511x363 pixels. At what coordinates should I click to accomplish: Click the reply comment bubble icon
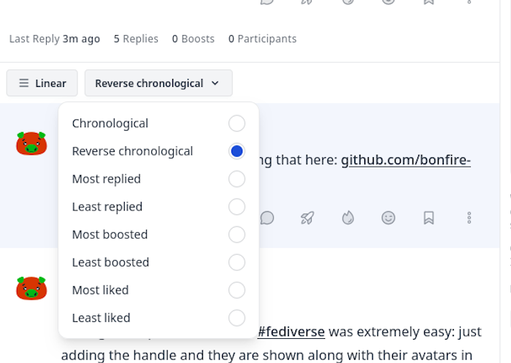click(x=267, y=218)
